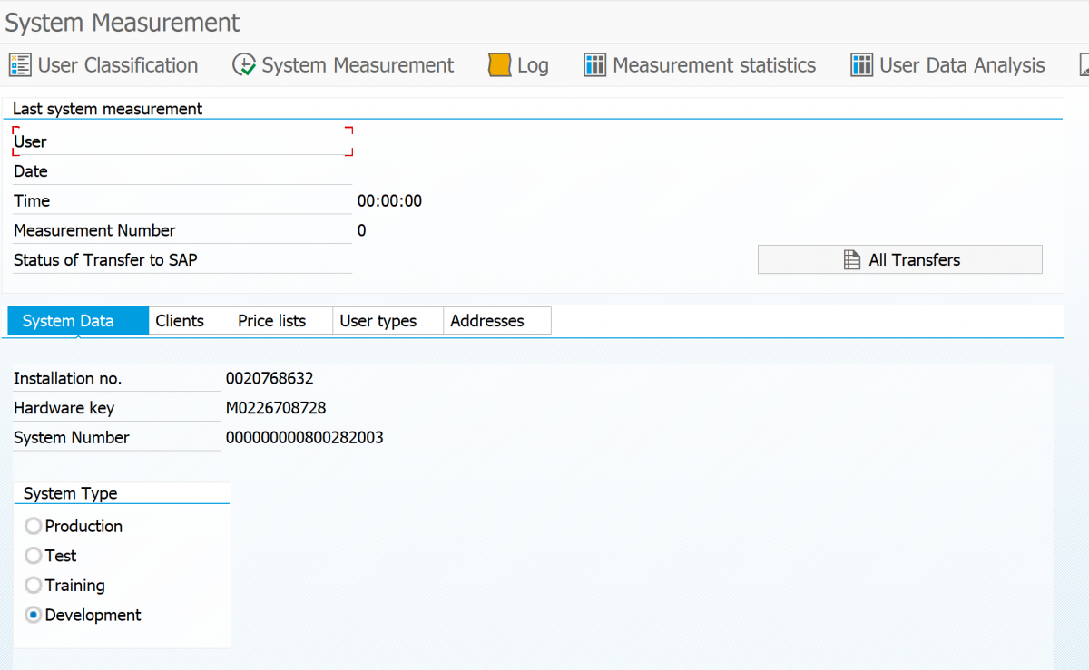The width and height of the screenshot is (1089, 670).
Task: Select the Production system type
Action: coord(33,526)
